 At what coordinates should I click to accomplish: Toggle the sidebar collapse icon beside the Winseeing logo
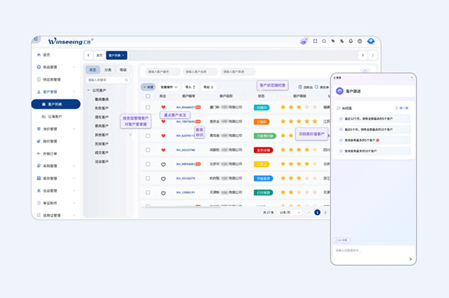click(36, 39)
